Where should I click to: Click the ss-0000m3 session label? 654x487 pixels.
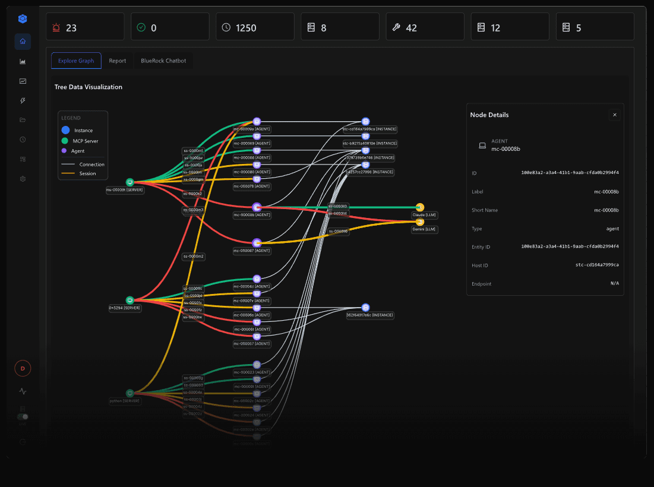point(194,210)
